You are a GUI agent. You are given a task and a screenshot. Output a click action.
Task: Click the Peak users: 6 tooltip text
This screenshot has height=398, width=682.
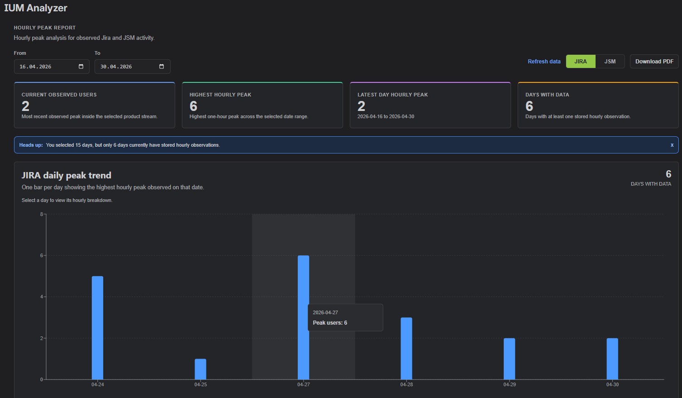point(330,323)
